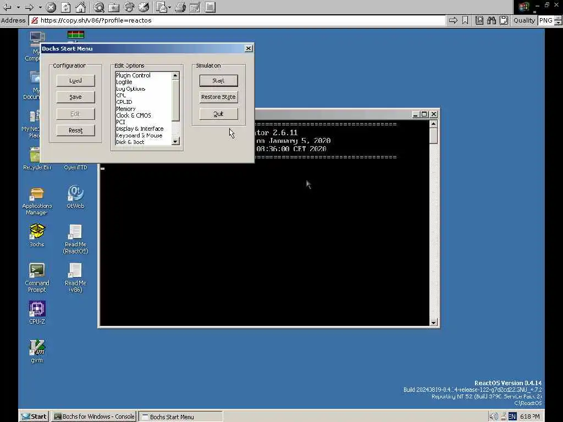Open the ReactOS Start menu
Viewport: 563px width, 422px height.
coord(34,417)
